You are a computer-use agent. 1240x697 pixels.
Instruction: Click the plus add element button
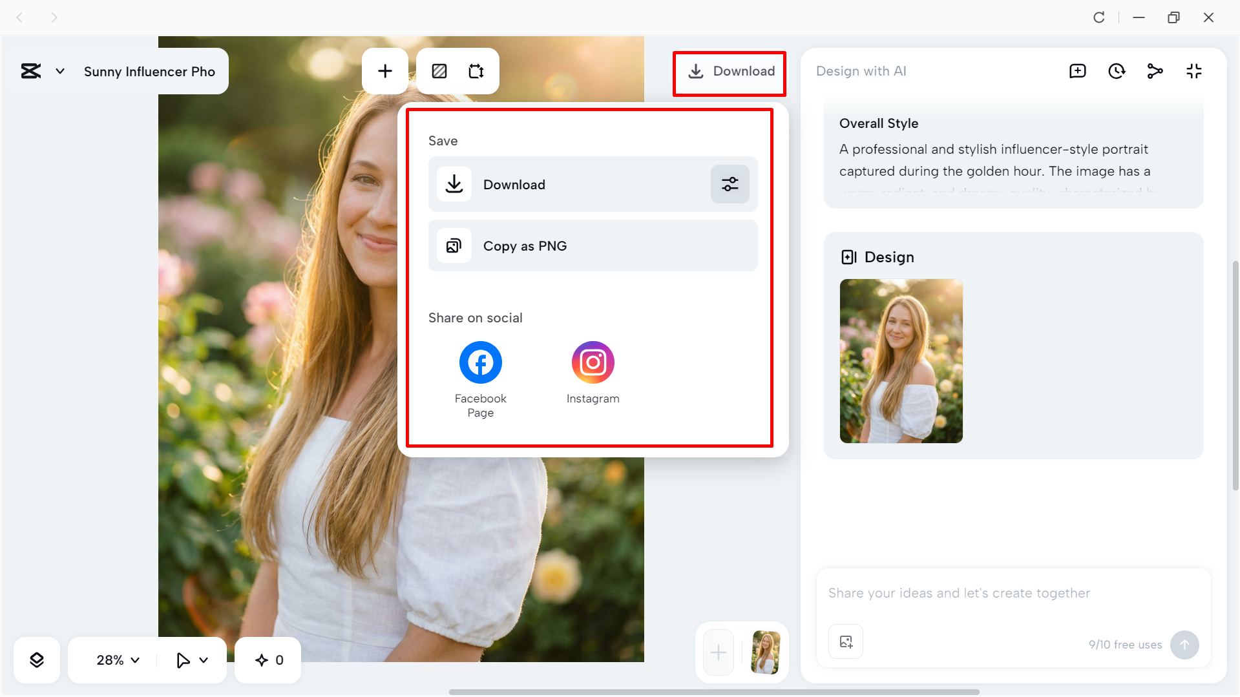385,71
